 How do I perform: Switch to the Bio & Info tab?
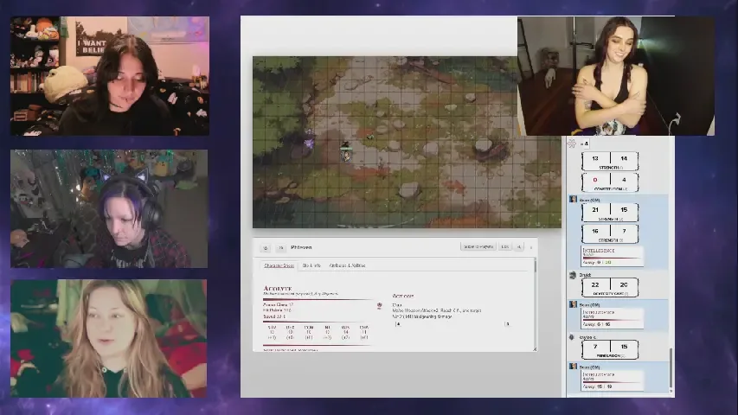pos(311,265)
